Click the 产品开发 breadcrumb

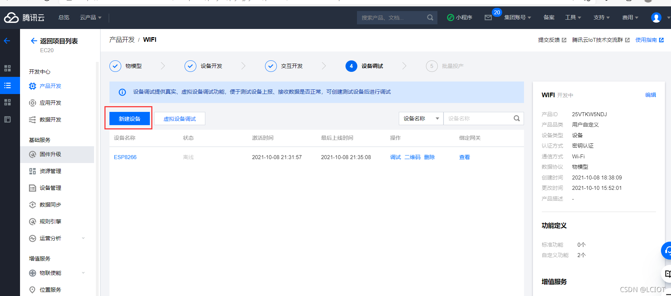point(122,40)
